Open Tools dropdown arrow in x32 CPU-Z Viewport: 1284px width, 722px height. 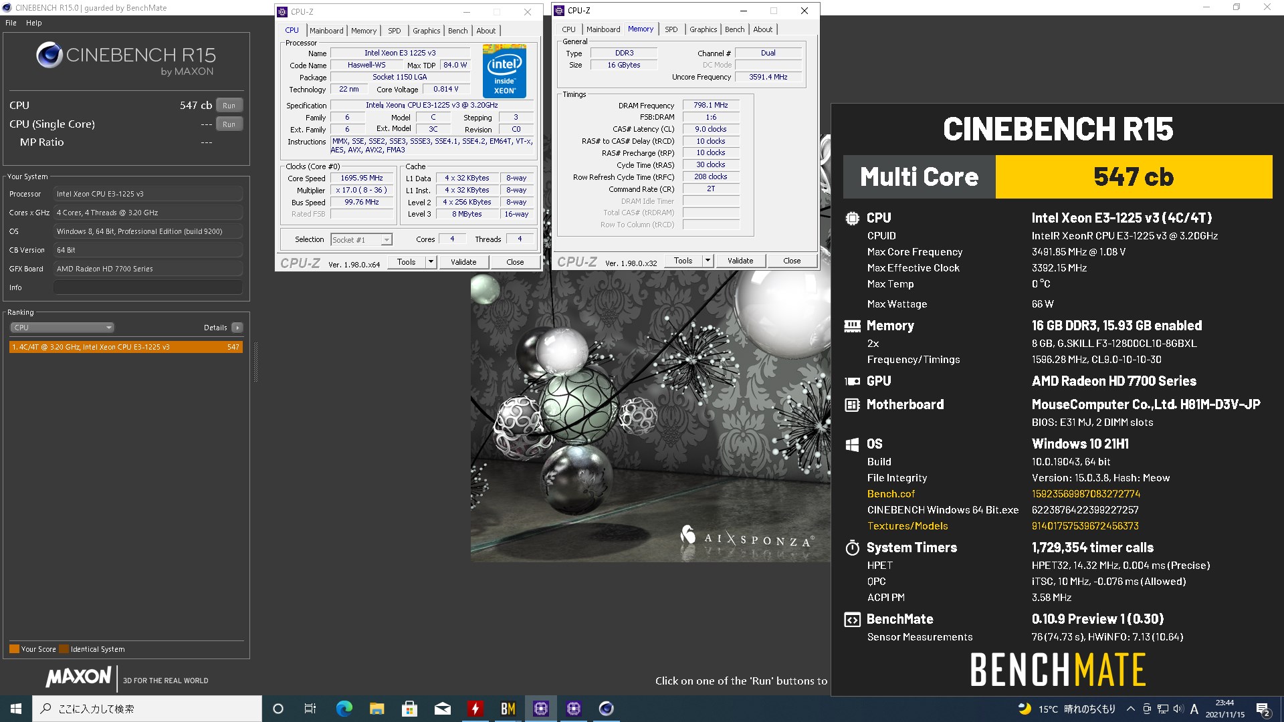(708, 261)
